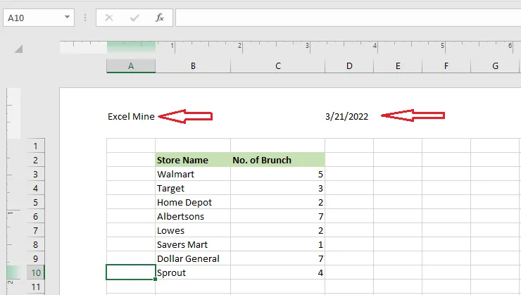Select column C header
521x295 pixels.
278,66
